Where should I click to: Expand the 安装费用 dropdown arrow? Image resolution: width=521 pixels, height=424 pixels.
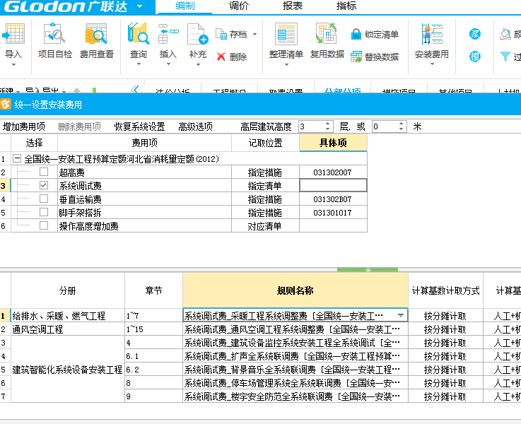[432, 64]
